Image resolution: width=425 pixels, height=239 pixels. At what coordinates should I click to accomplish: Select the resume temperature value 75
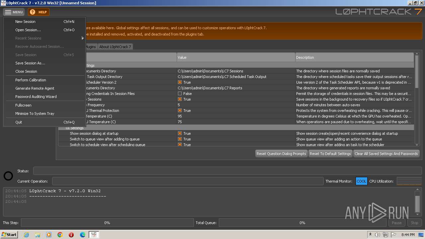(x=180, y=122)
